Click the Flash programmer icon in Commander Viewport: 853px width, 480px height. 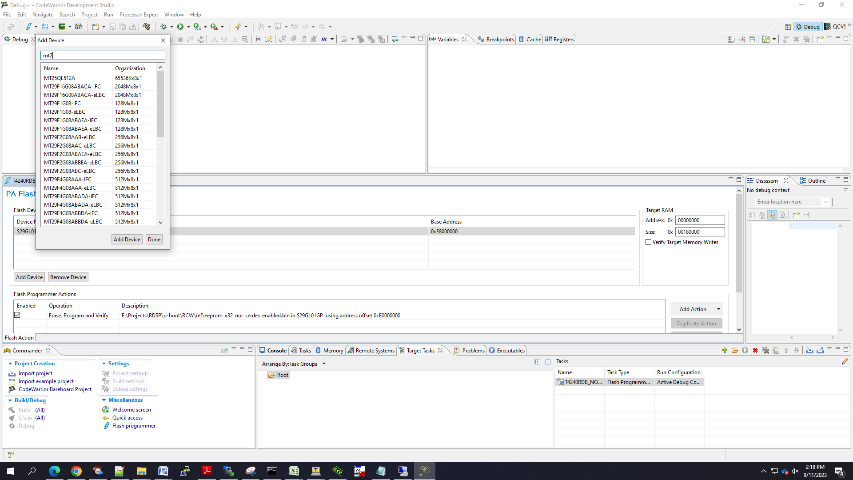pos(106,426)
